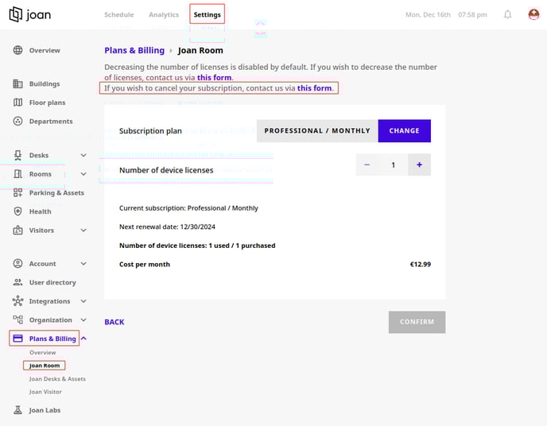This screenshot has height=426, width=547.
Task: Expand the Integrations section chevron
Action: 83,301
